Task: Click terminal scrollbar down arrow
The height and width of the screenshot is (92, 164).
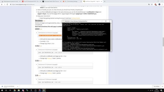Action: (x=111, y=51)
